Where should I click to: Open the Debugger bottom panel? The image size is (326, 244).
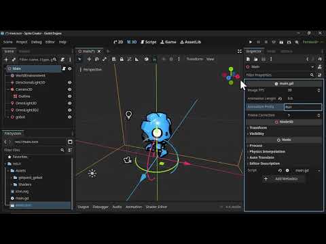pyautogui.click(x=101, y=207)
